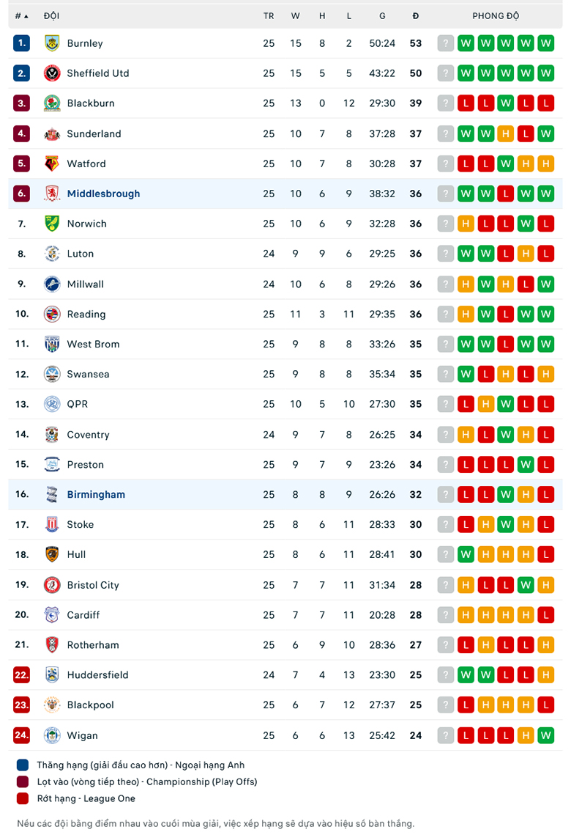
Task: Open the Middlesbrough team link
Action: pos(103,194)
